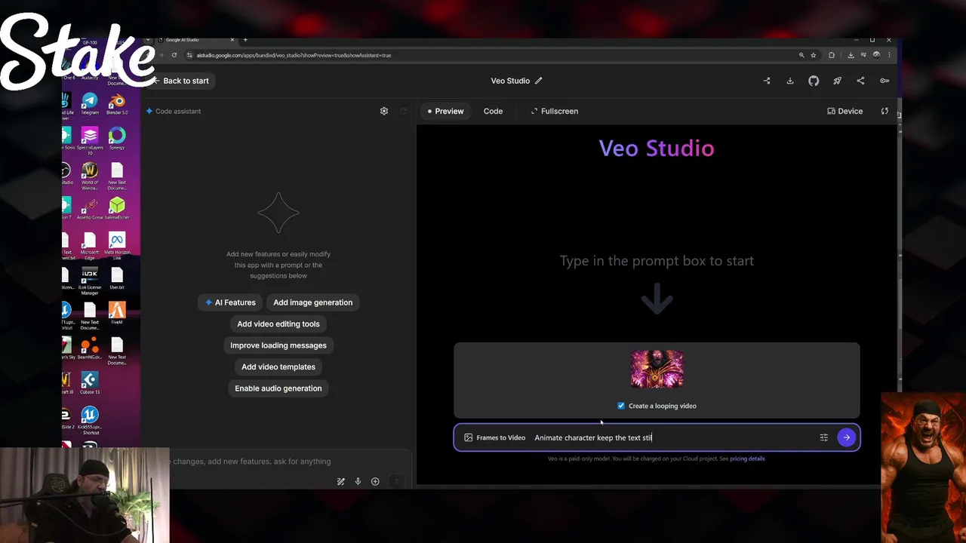Open balenaEtcher desktop shortcut

point(117,208)
